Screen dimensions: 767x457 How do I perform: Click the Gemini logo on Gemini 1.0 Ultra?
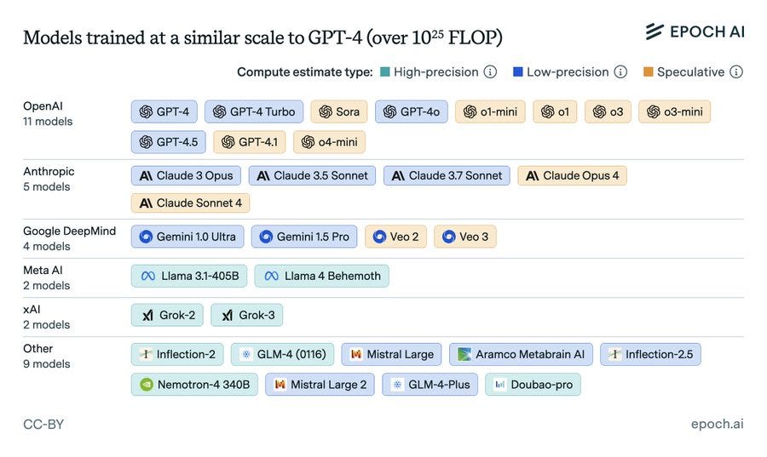pos(146,237)
